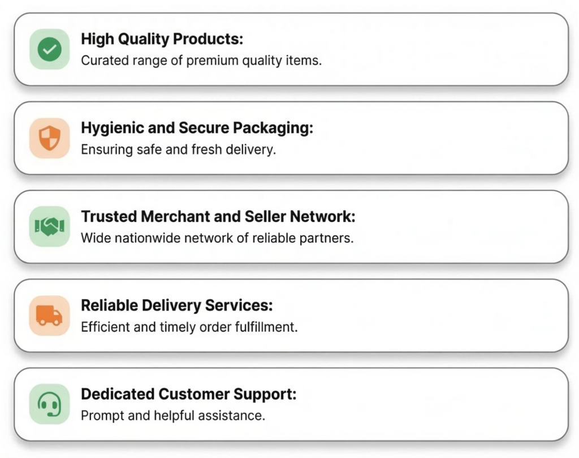Select the Hygienic and Secure Packaging heading
Image resolution: width=579 pixels, height=458 pixels.
(197, 129)
